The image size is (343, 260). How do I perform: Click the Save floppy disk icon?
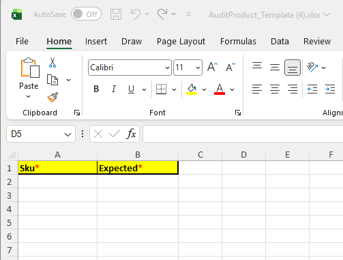(116, 14)
